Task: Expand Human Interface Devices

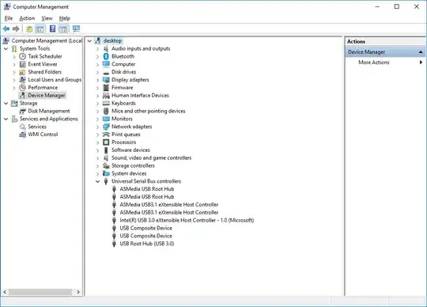Action: [x=97, y=96]
